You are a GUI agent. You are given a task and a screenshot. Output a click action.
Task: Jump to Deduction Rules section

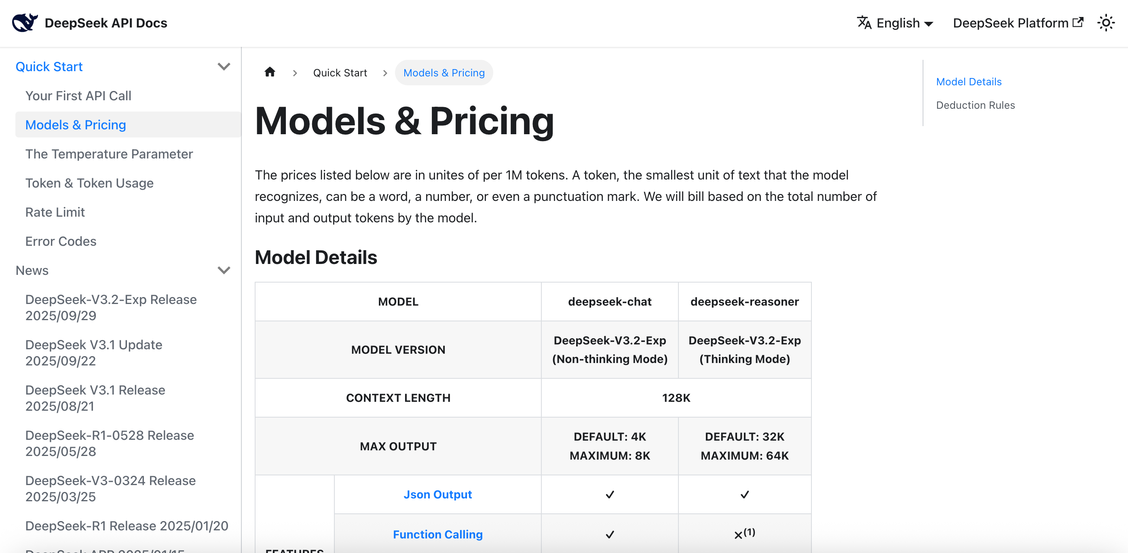pyautogui.click(x=975, y=105)
